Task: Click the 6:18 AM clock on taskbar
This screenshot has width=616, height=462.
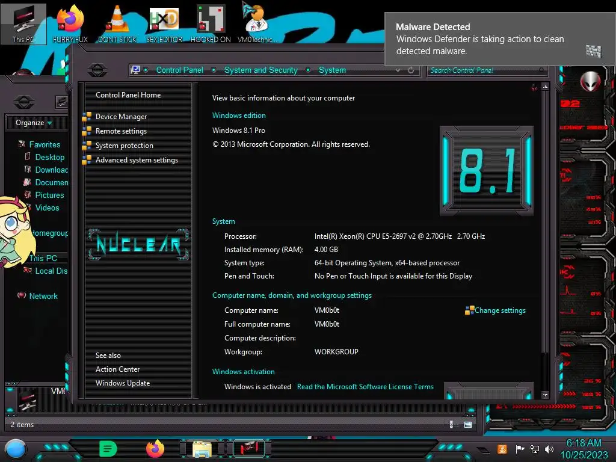Action: pos(584,443)
